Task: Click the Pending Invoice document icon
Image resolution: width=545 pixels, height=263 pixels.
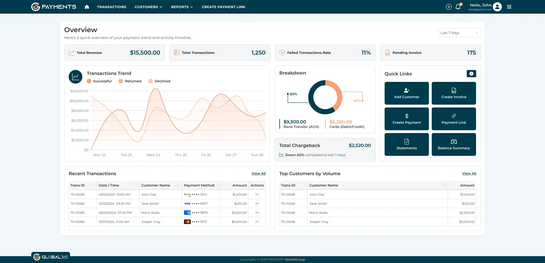Action: tap(387, 53)
